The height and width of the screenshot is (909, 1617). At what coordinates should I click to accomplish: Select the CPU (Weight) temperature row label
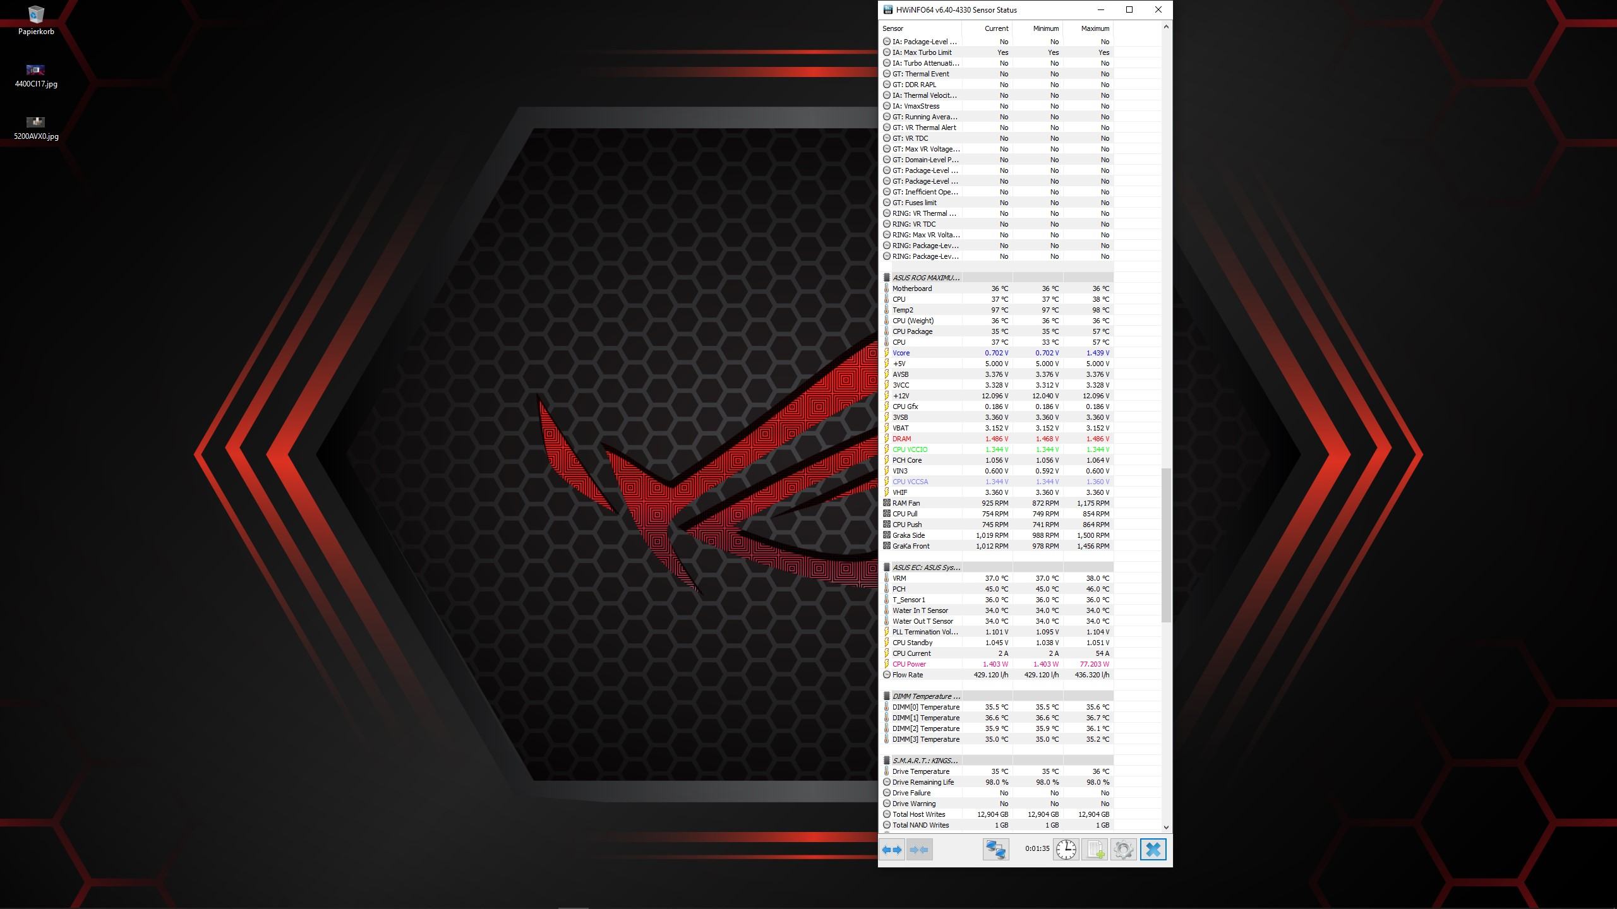[x=913, y=321]
